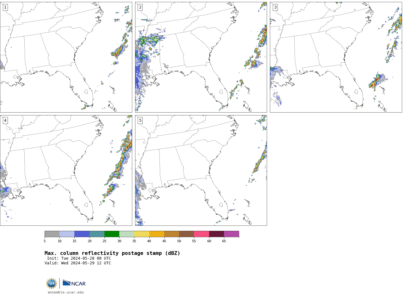The image size is (405, 296).
Task: Click the colorbar tick label 35
Action: click(x=134, y=241)
